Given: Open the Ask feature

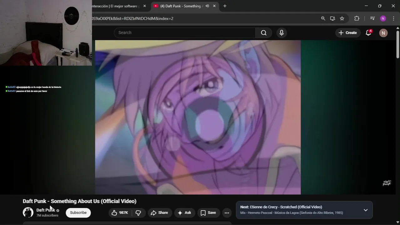Looking at the screenshot, I should [185, 213].
